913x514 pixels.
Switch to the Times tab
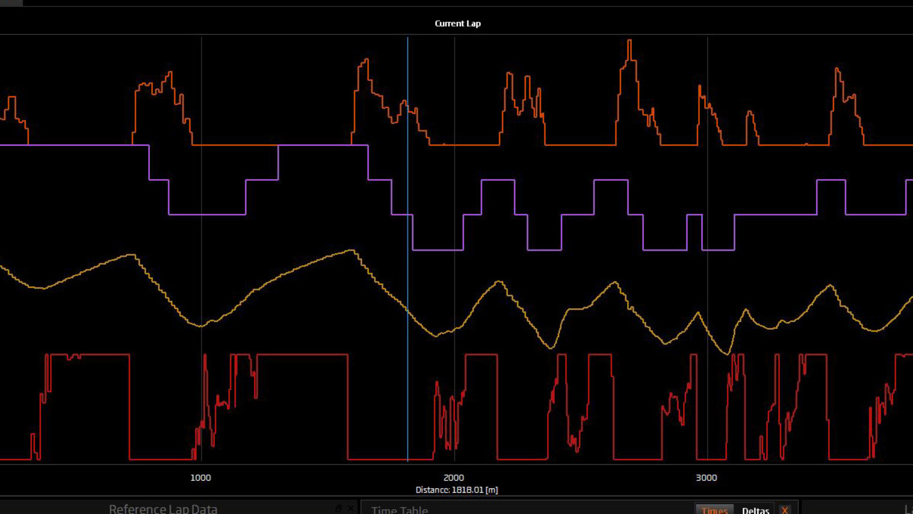point(715,510)
